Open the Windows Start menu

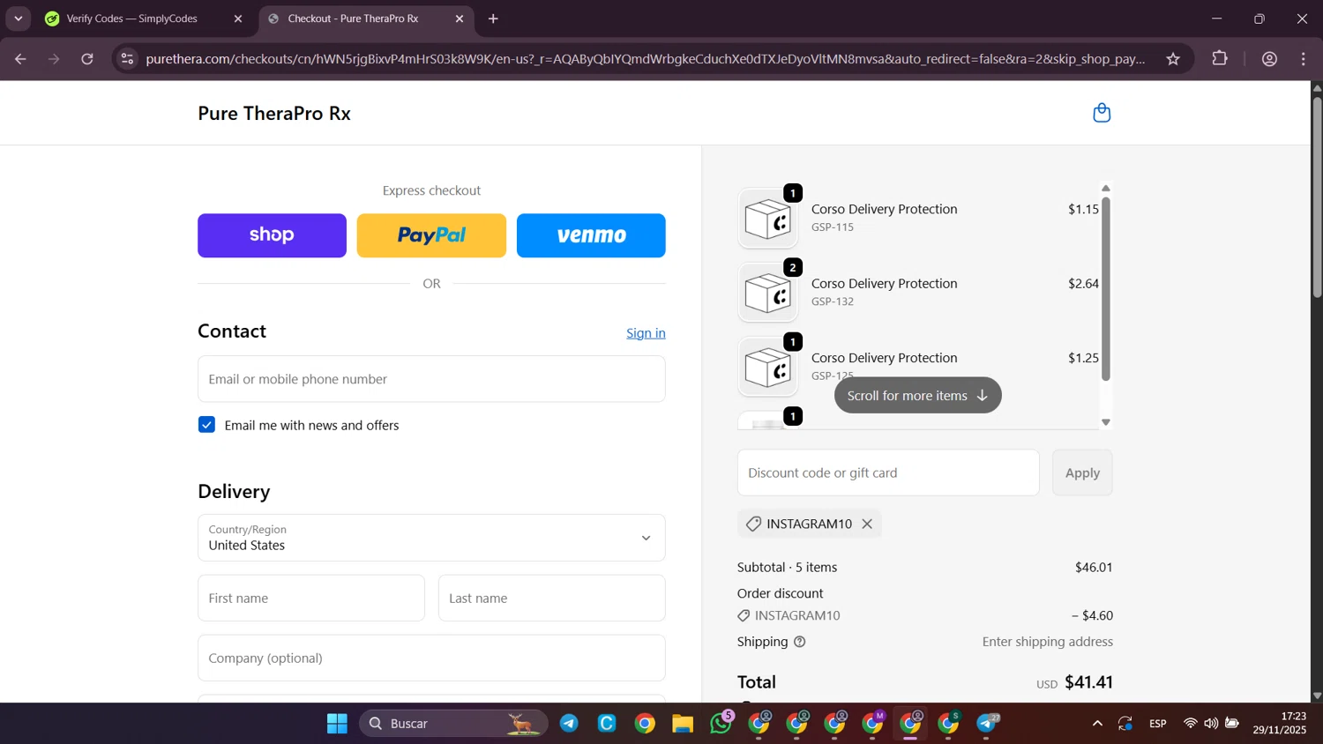337,724
